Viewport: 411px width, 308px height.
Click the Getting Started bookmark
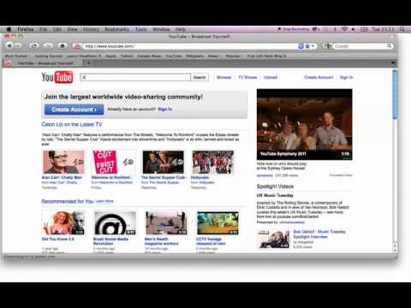[x=49, y=56]
